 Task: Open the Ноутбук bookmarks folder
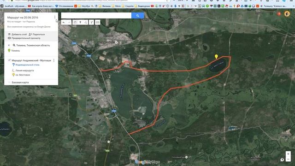84,6
